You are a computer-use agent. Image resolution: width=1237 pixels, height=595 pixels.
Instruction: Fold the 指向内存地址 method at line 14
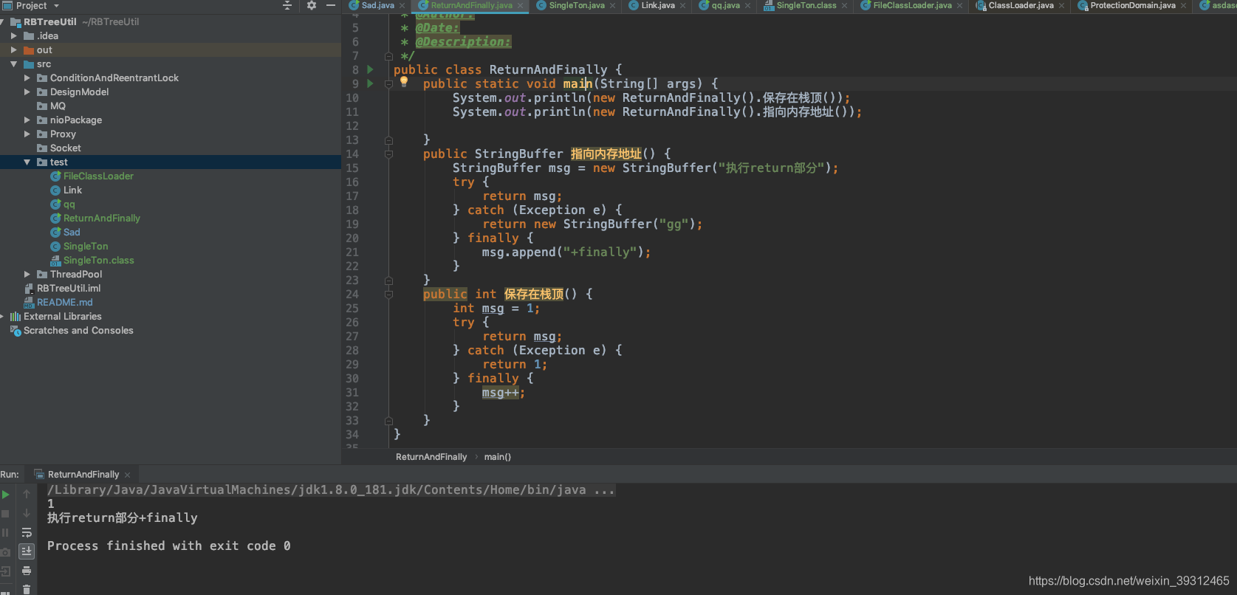388,154
